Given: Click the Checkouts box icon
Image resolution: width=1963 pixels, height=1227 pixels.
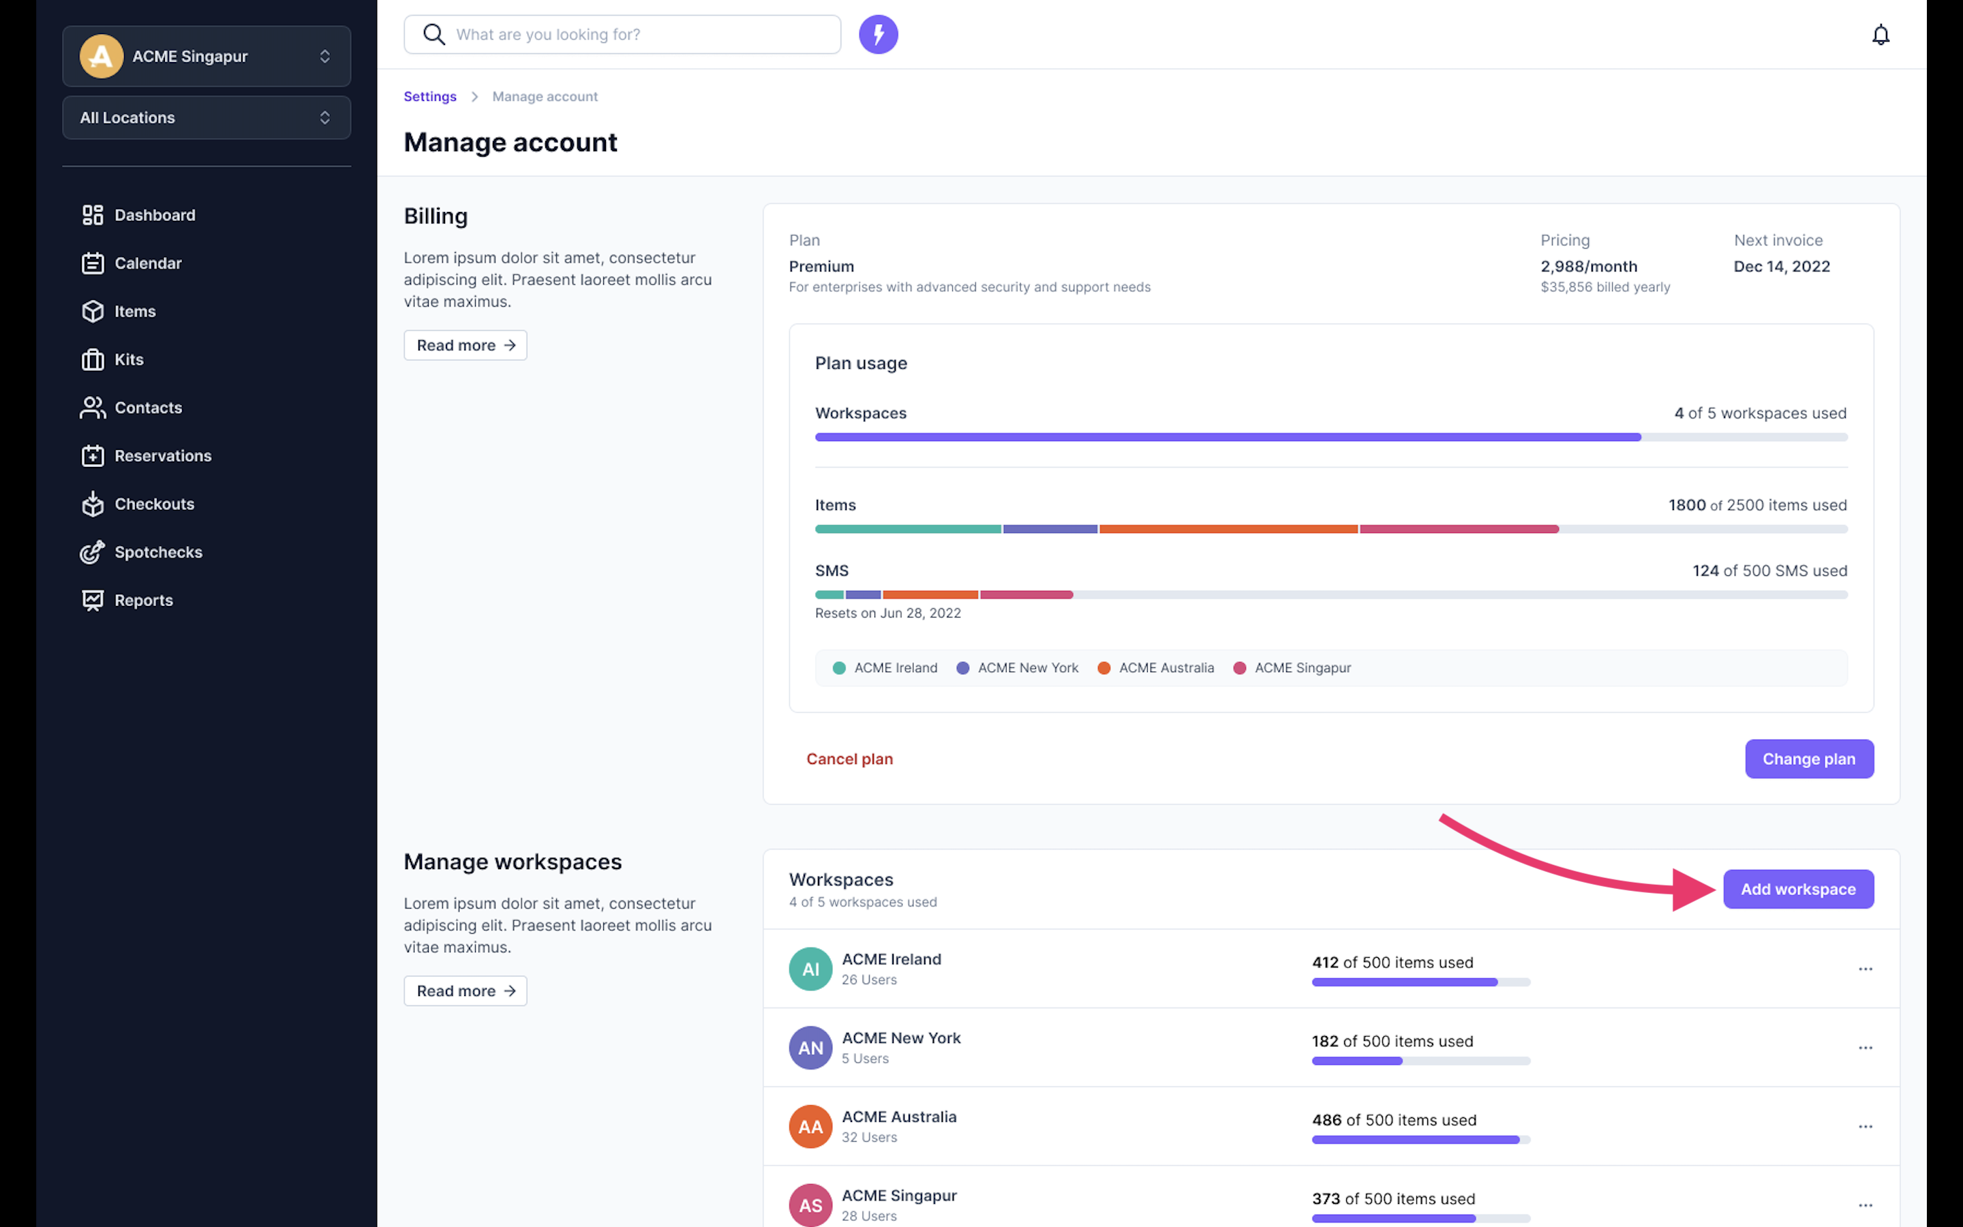Looking at the screenshot, I should click(x=93, y=504).
